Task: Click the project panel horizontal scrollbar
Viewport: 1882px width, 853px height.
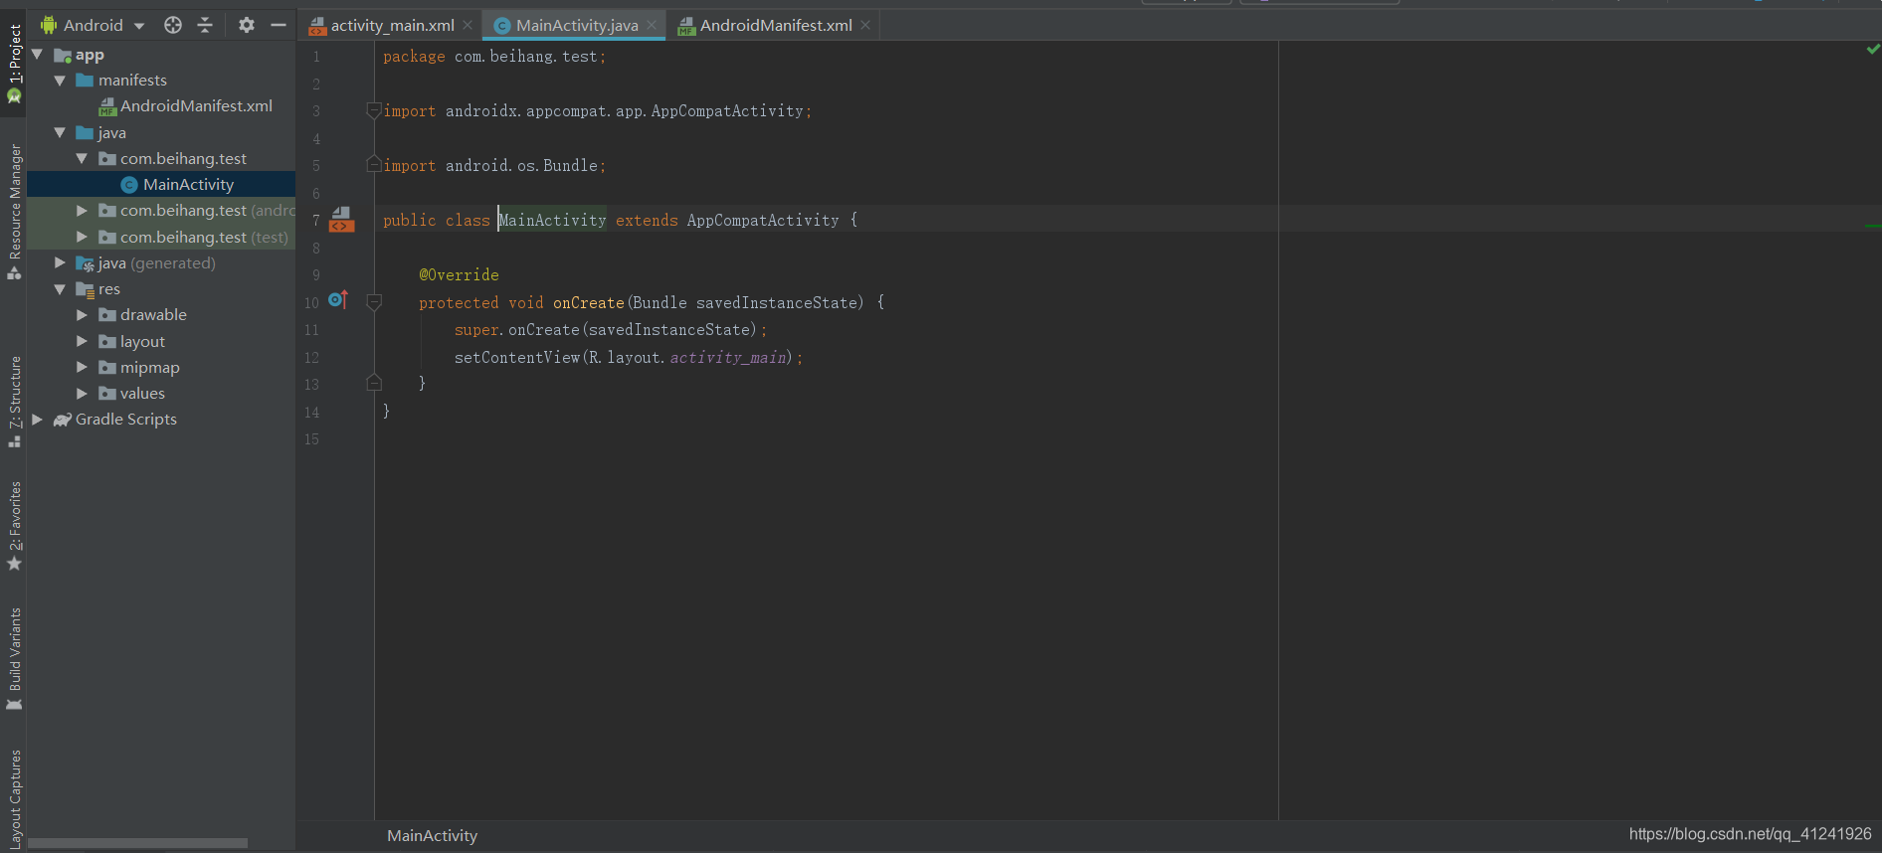Action: tap(137, 843)
